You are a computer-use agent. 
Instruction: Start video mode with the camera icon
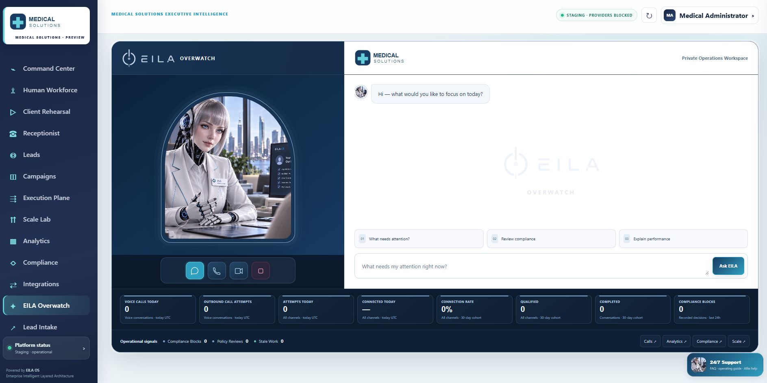click(239, 271)
